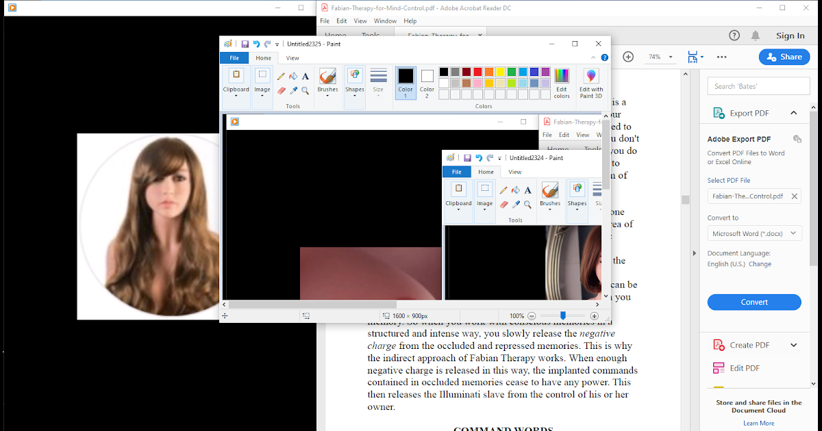This screenshot has width=822, height=431.
Task: Click zoom slider thumb in Untitled2325 Paint status bar
Action: [563, 315]
